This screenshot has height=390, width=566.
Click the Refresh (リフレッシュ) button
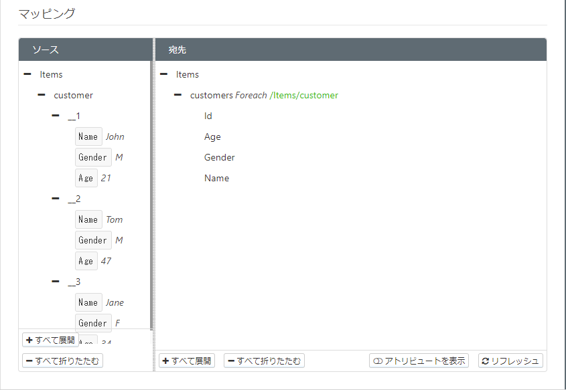tap(510, 361)
